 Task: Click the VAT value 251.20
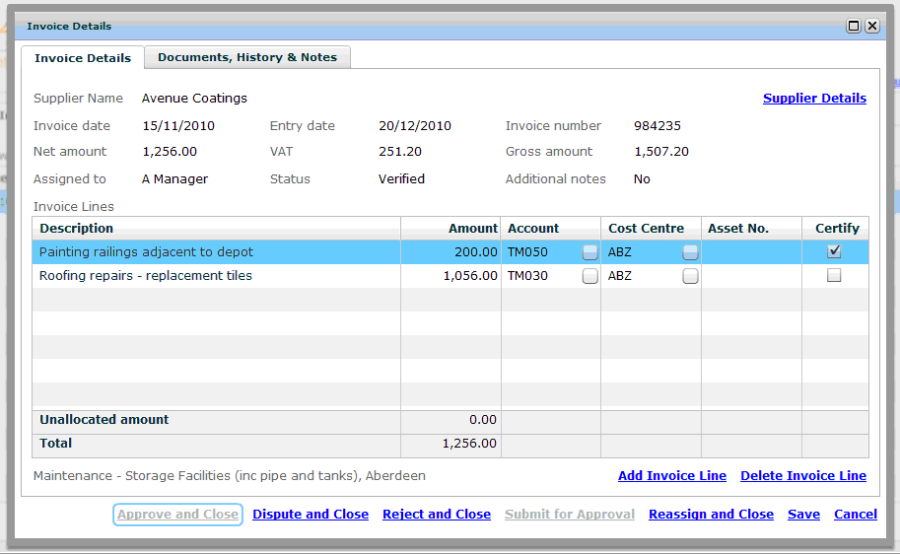click(x=400, y=152)
